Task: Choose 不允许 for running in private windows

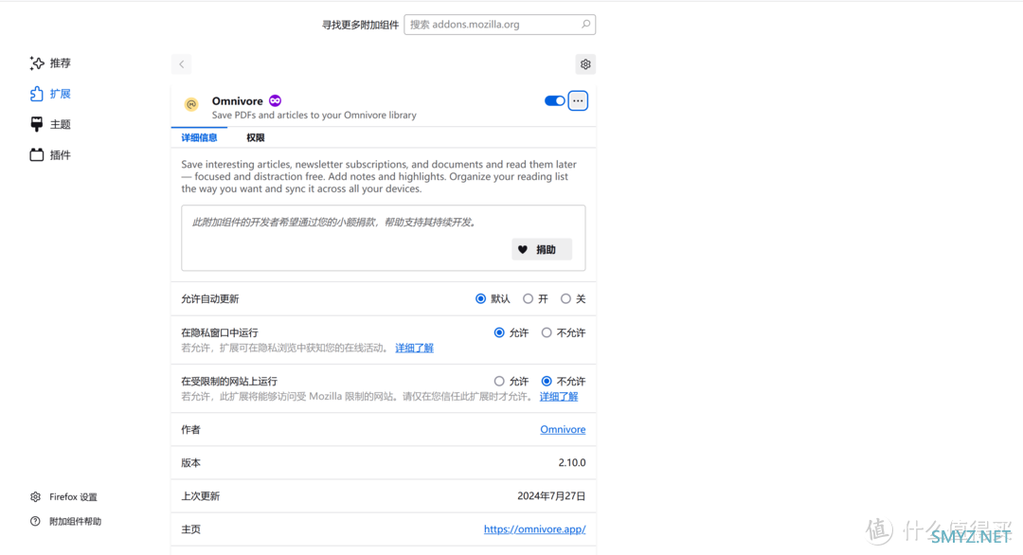Action: pos(547,332)
